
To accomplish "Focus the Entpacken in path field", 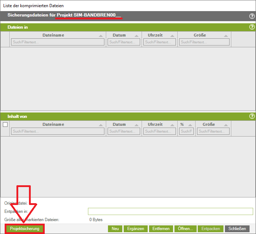I will pos(170,211).
